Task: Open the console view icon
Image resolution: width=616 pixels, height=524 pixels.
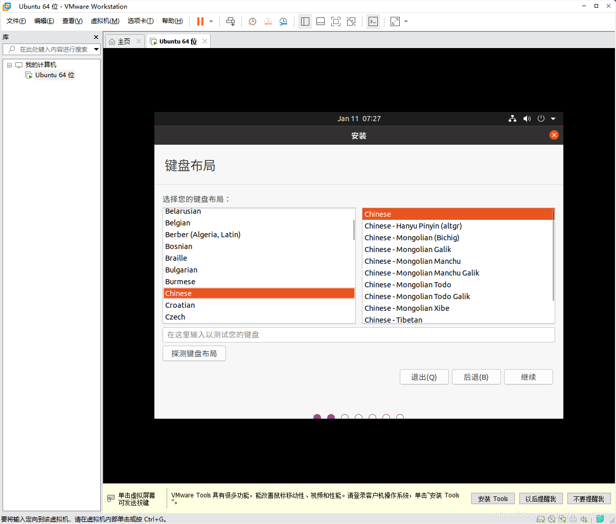Action: [x=373, y=21]
